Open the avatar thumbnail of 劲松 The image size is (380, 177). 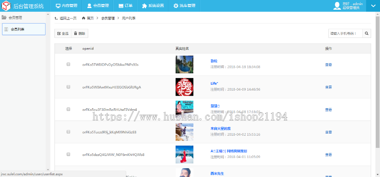[x=185, y=64]
